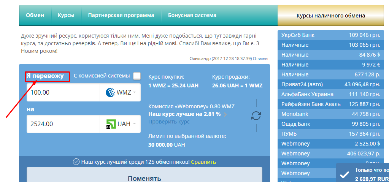Click the checkmark icon beside Наш курс лучший
This screenshot has height=182, width=389.
coord(76,162)
